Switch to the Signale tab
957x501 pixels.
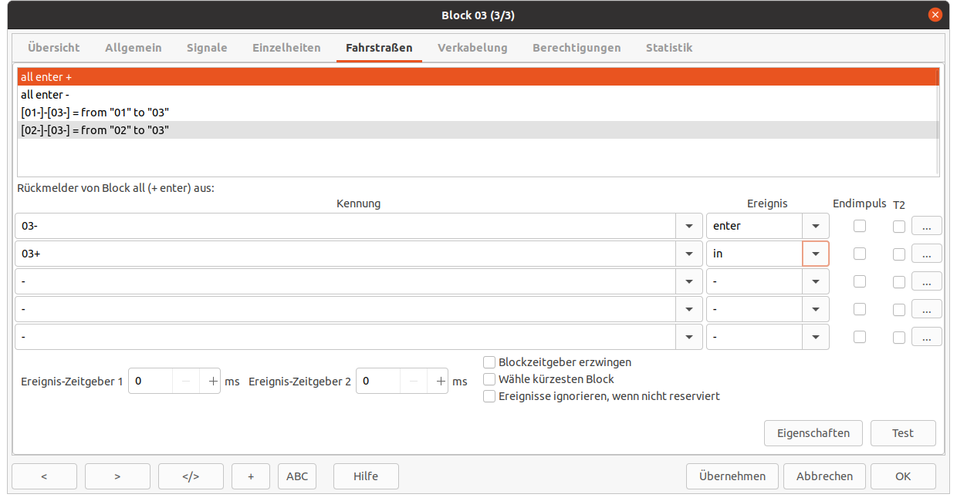[207, 48]
